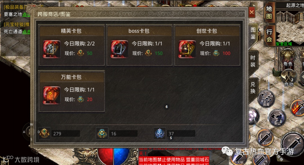Screen dimensions: 304x165
Task: Switch to the 兑换 exchange tab
Action: pyautogui.click(x=253, y=88)
